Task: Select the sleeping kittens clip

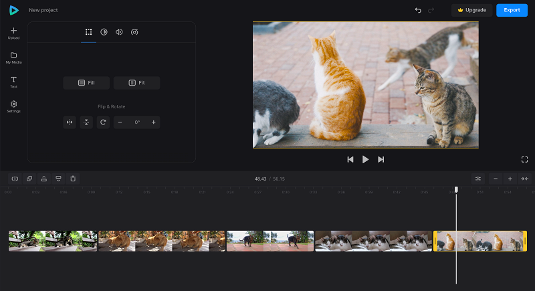Action: (x=374, y=241)
